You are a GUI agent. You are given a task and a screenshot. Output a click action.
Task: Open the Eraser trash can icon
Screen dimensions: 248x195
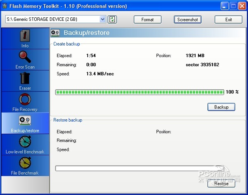point(25,78)
